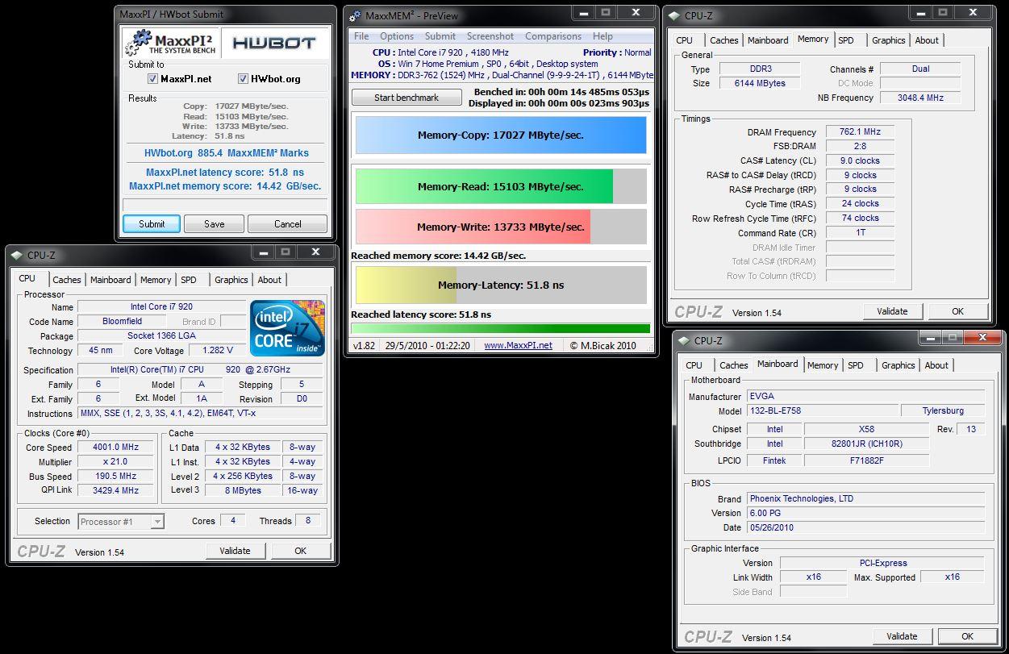This screenshot has width=1009, height=654.
Task: Open the Submit menu in MaxxMEM²
Action: 440,36
